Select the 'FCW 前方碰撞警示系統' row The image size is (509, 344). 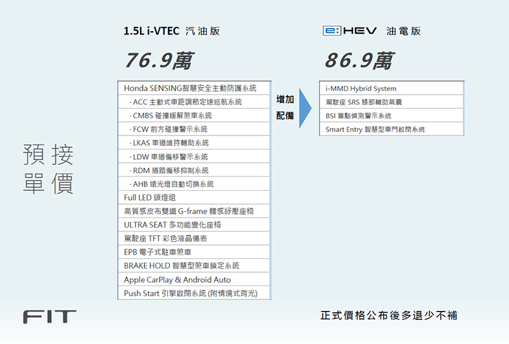(x=194, y=129)
